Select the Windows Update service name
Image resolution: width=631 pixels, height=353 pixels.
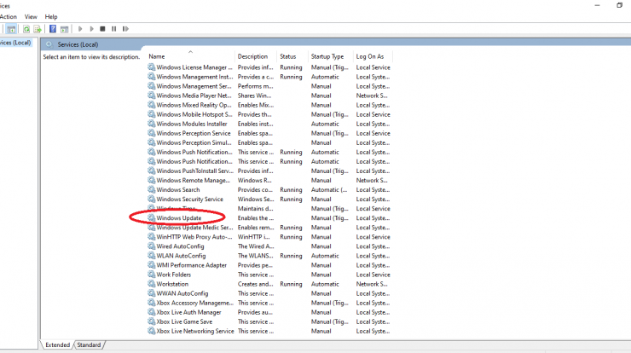click(179, 217)
